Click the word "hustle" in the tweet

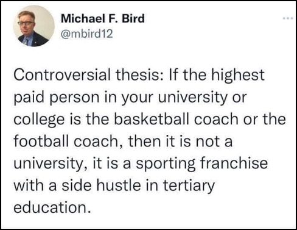[119, 185]
